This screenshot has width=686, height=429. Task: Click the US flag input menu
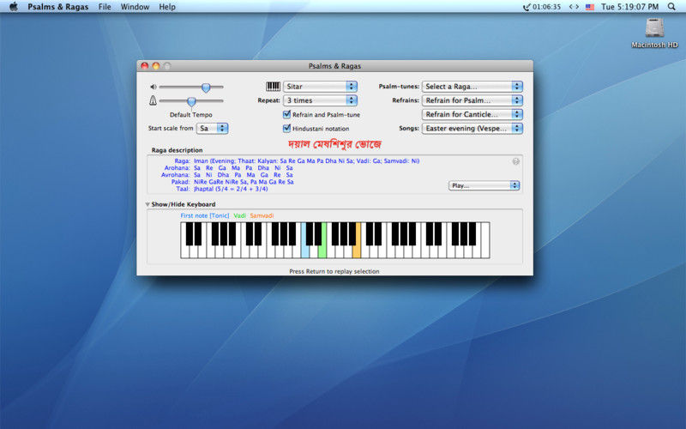coord(590,7)
